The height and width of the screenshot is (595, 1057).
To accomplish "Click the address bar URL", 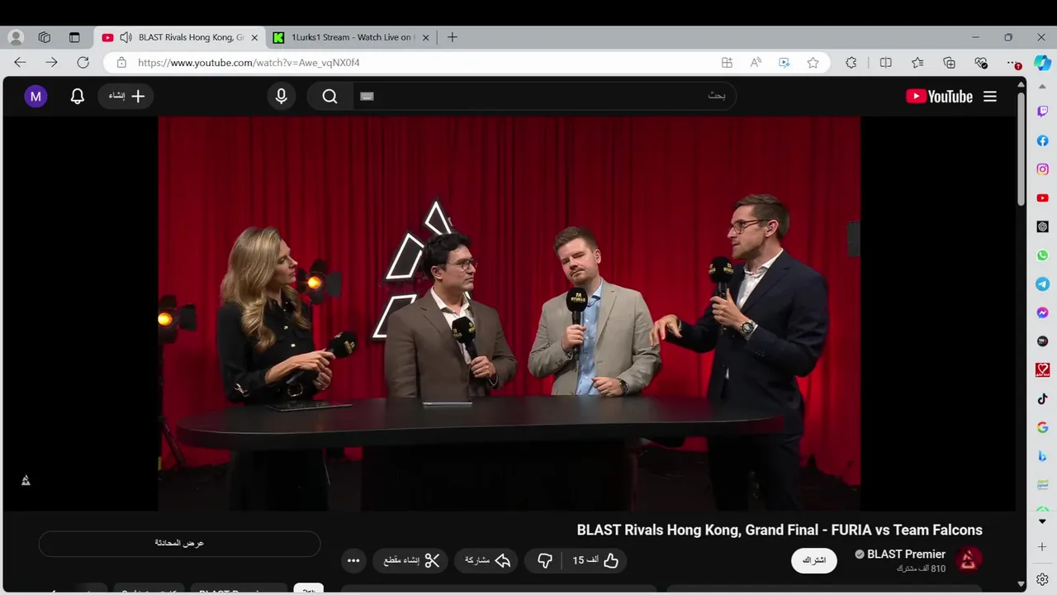I will pos(249,63).
